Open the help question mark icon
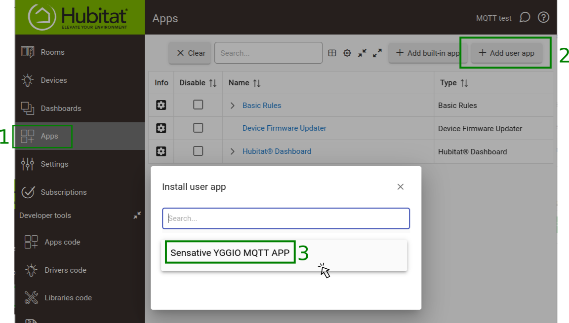569x323 pixels. tap(543, 17)
